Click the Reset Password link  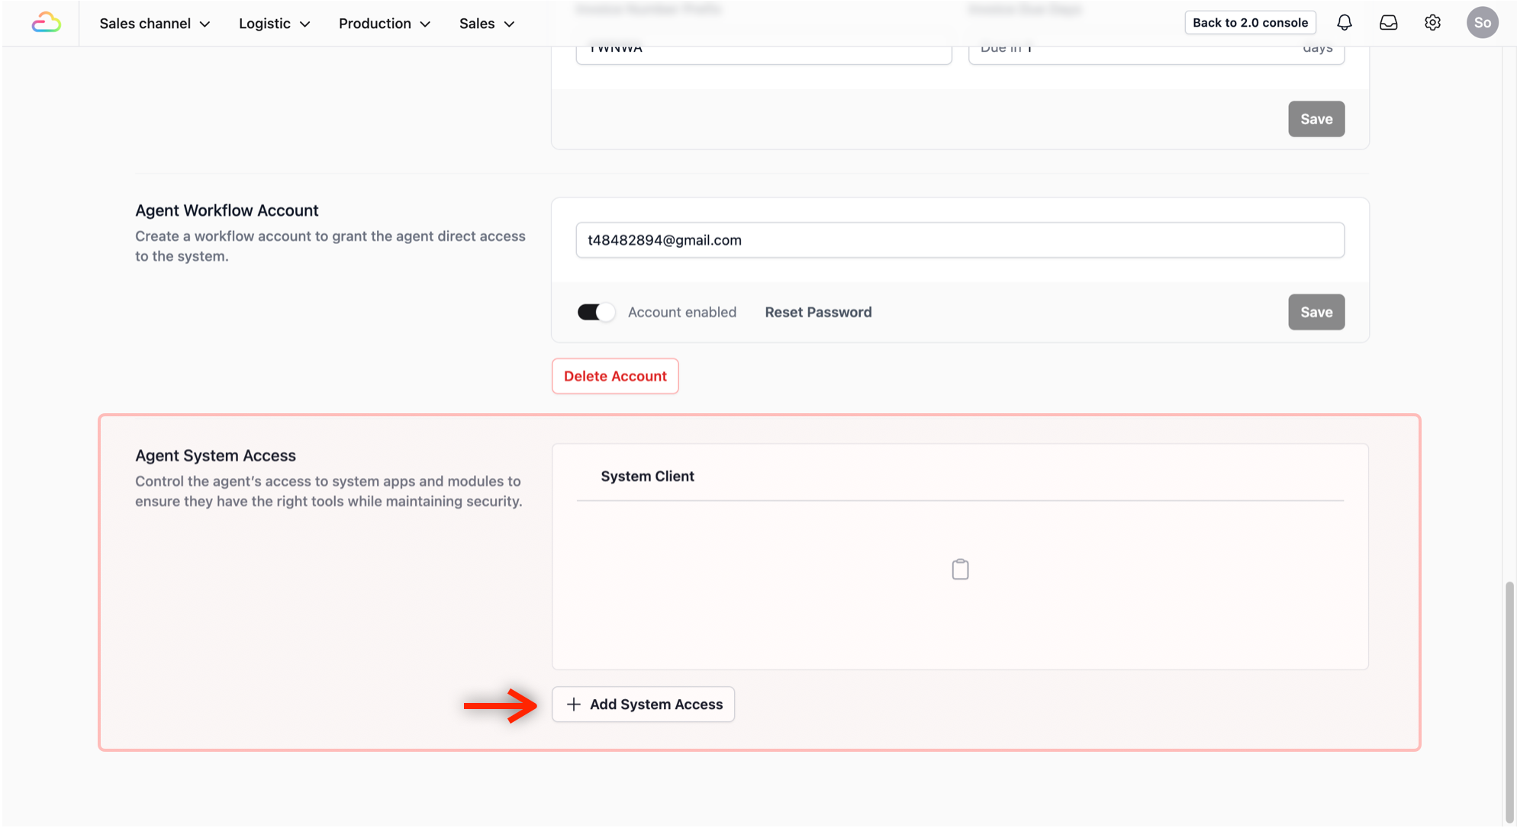tap(818, 312)
